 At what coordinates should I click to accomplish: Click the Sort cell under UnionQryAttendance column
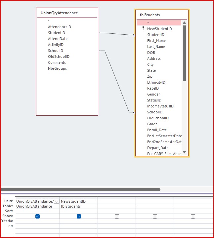coord(37,211)
